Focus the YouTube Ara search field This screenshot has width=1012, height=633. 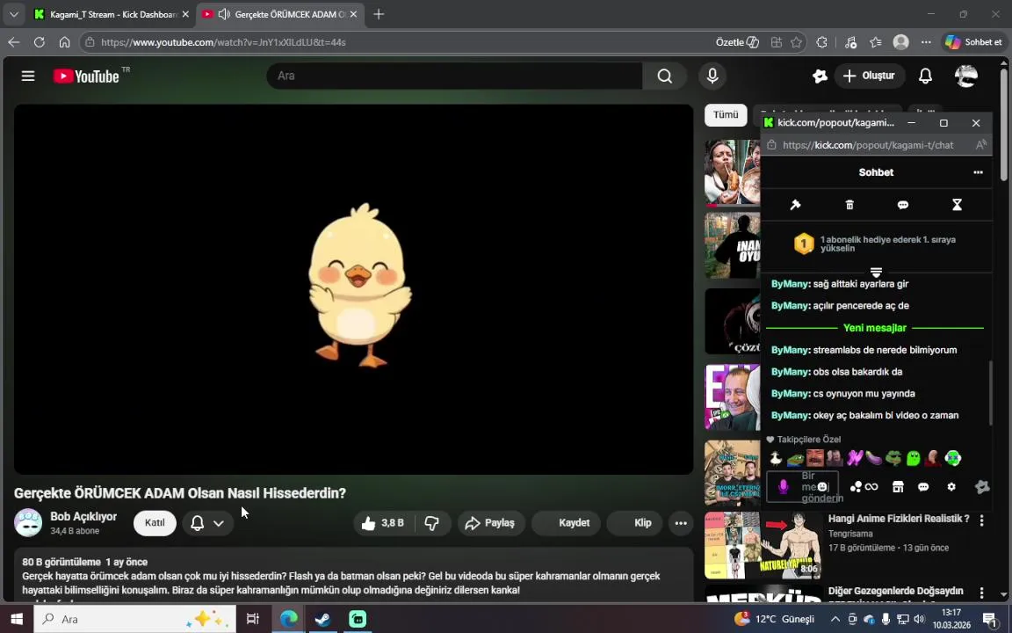tap(454, 76)
